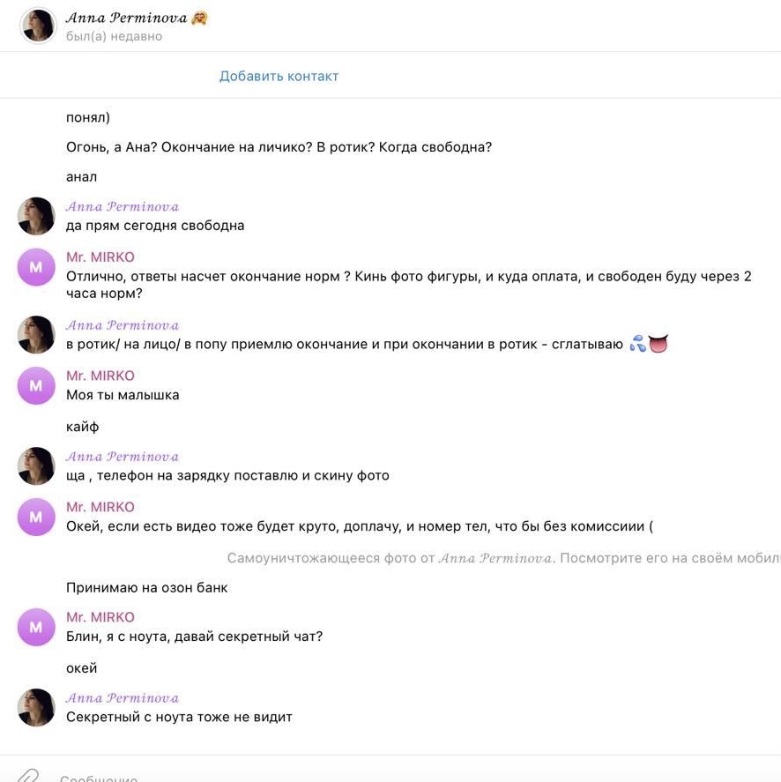Open Mr. MIRKO avatar beside "Окей, если есть видео"
The image size is (781, 782).
click(x=36, y=517)
